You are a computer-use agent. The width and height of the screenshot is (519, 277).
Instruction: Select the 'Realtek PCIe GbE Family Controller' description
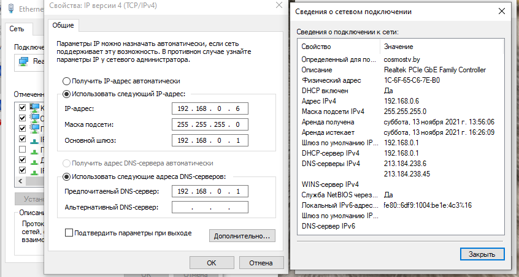pyautogui.click(x=435, y=70)
